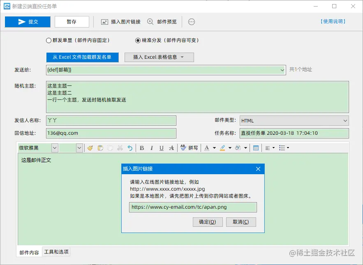Toggle underline formatting
Viewport: 363px width, 265px height.
click(x=162, y=148)
